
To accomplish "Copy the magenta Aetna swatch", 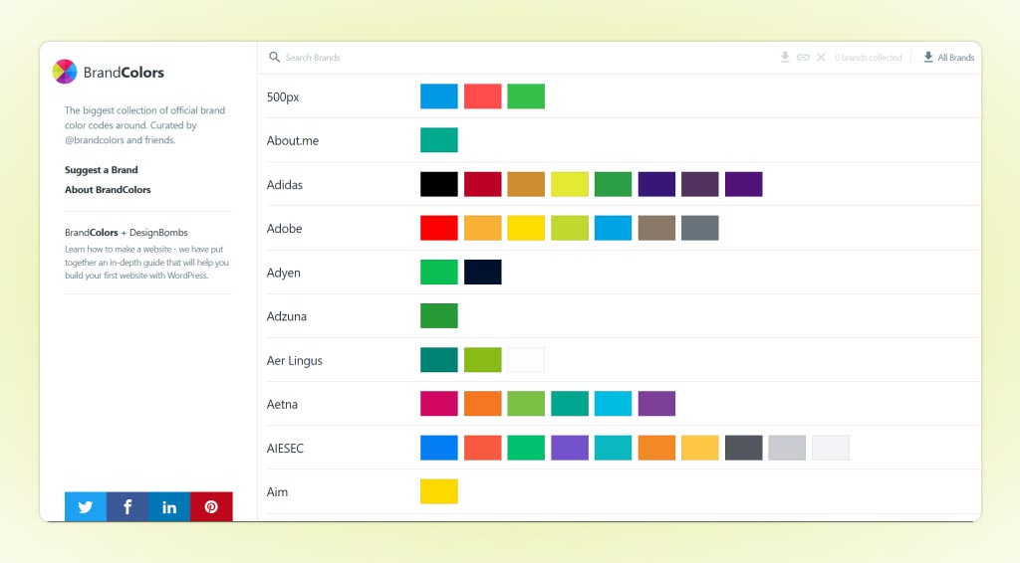I will (439, 403).
